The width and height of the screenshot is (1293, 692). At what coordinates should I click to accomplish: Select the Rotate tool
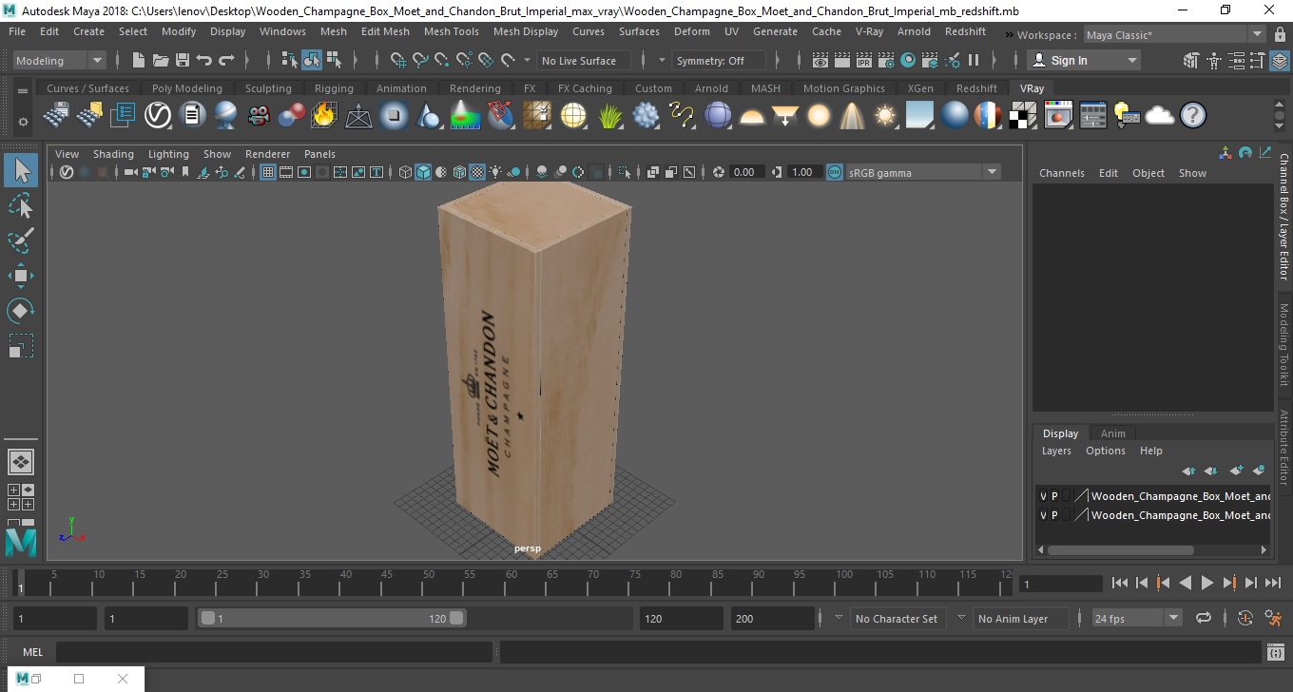[21, 311]
